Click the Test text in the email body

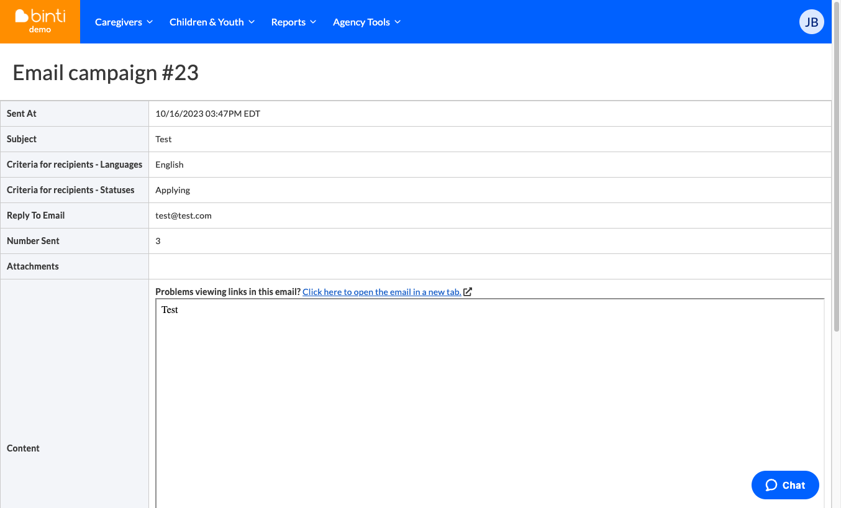tap(170, 309)
